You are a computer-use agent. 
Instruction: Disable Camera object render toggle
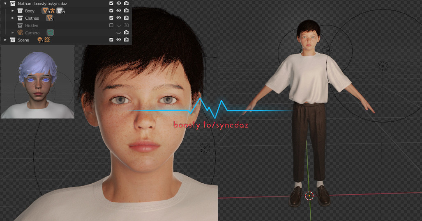[126, 32]
